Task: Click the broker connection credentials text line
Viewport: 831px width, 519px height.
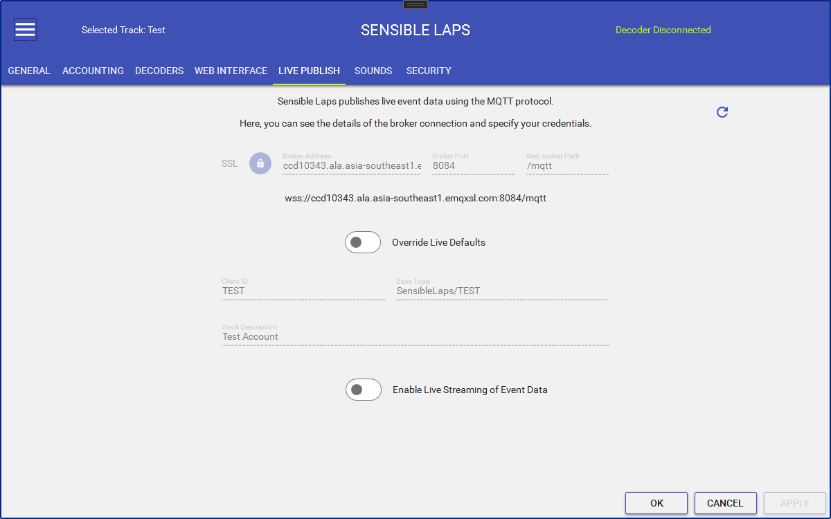Action: [415, 123]
